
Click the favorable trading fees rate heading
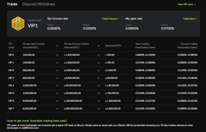37,121
